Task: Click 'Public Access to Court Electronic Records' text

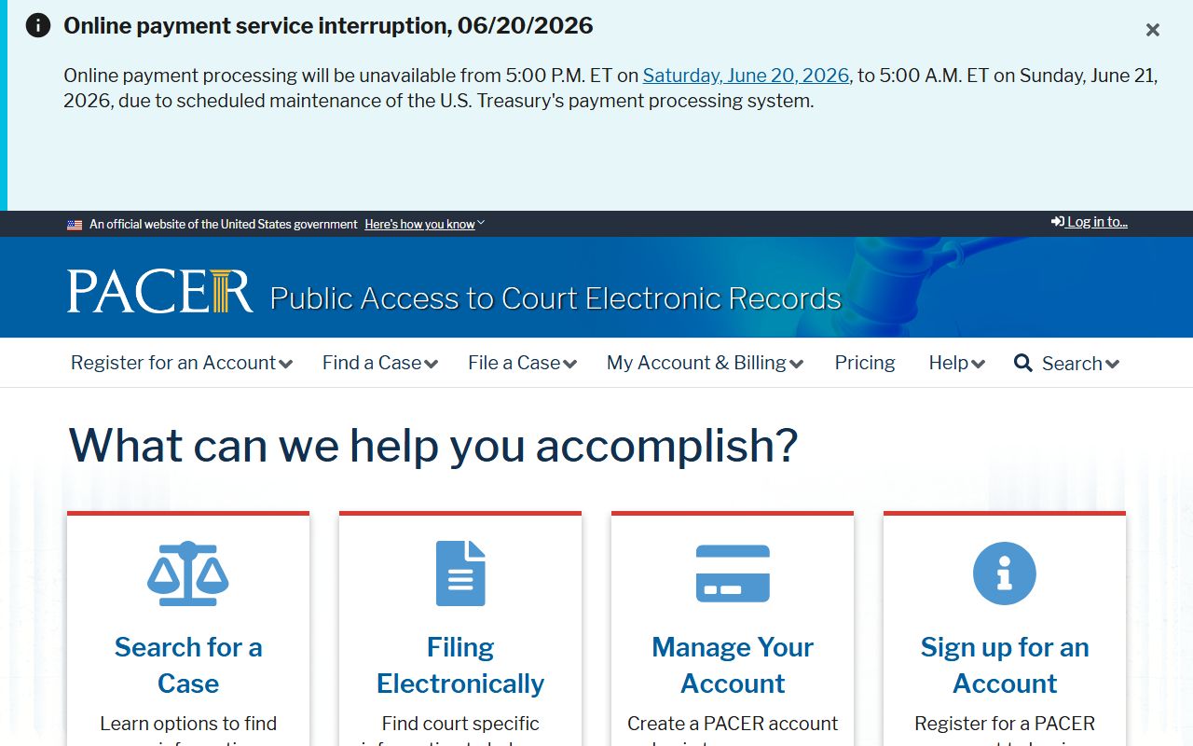Action: pyautogui.click(x=555, y=298)
